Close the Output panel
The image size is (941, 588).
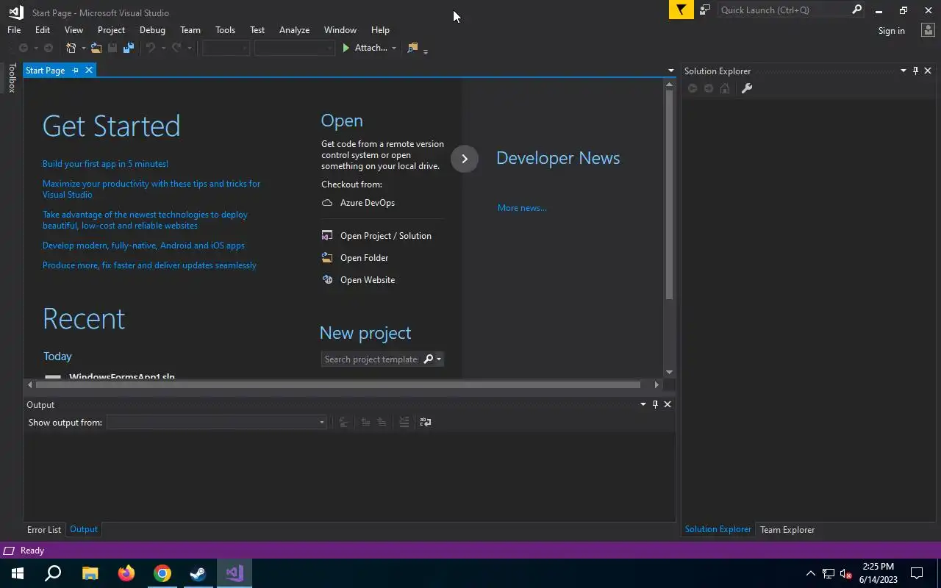pyautogui.click(x=668, y=404)
